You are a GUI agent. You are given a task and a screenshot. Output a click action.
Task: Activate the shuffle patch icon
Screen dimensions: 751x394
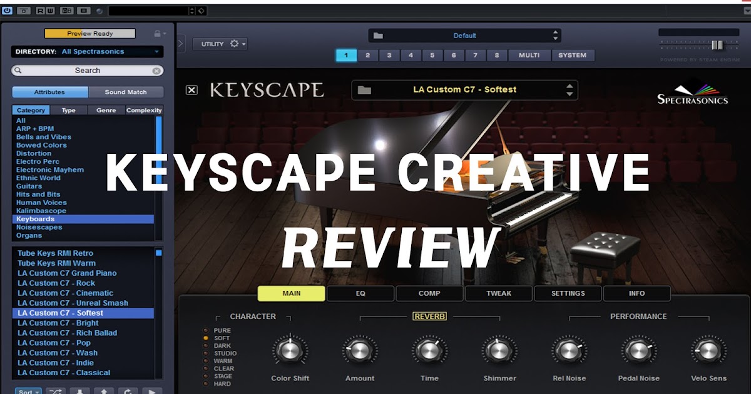coord(55,391)
